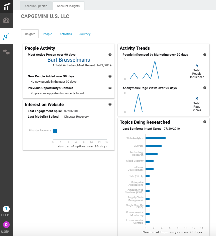Screen dimensions: 216x236
Task: Open the Activities sub-tab
Action: tap(66, 34)
